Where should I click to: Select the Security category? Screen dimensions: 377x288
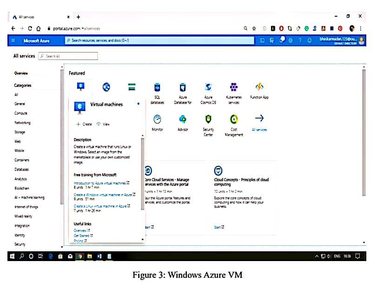[x=20, y=244]
